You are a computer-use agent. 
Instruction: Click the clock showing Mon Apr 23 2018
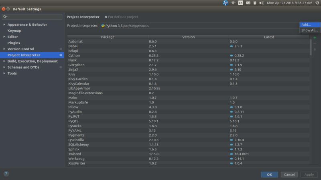[x=289, y=3]
